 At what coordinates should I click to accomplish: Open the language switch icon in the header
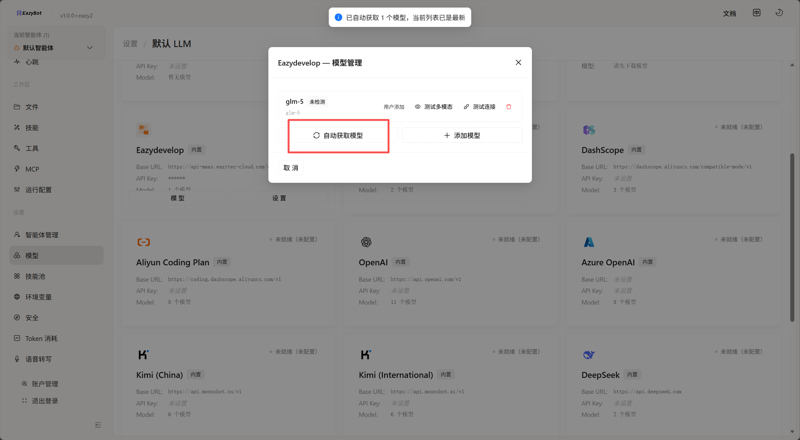[756, 13]
